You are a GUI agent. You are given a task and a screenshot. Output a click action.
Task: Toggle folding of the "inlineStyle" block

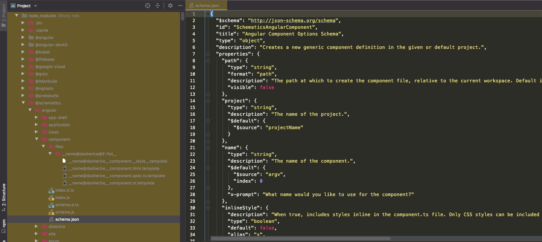pos(208,208)
